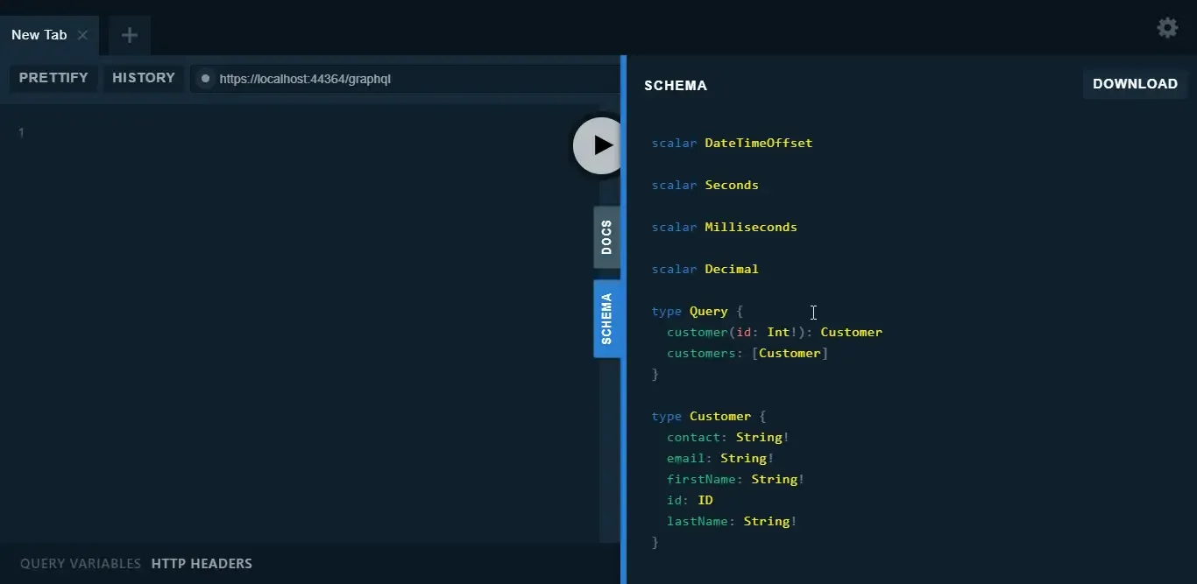This screenshot has width=1197, height=584.
Task: Execute the query with the Play button
Action: click(599, 144)
